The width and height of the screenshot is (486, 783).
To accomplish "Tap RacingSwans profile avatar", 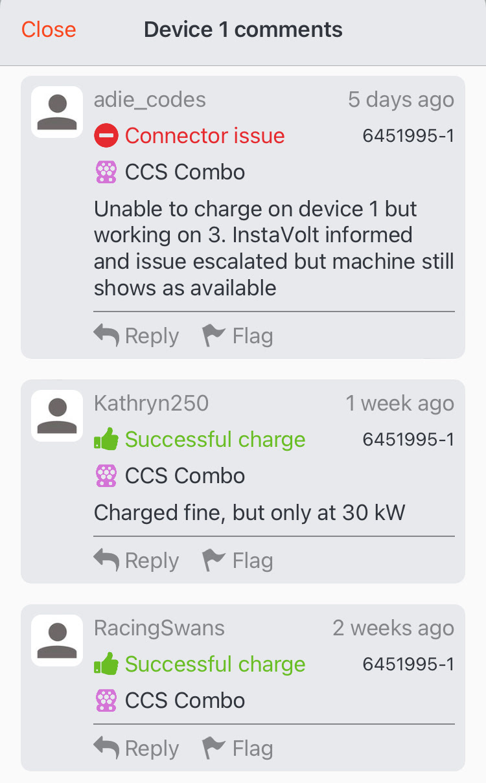I will (x=57, y=641).
